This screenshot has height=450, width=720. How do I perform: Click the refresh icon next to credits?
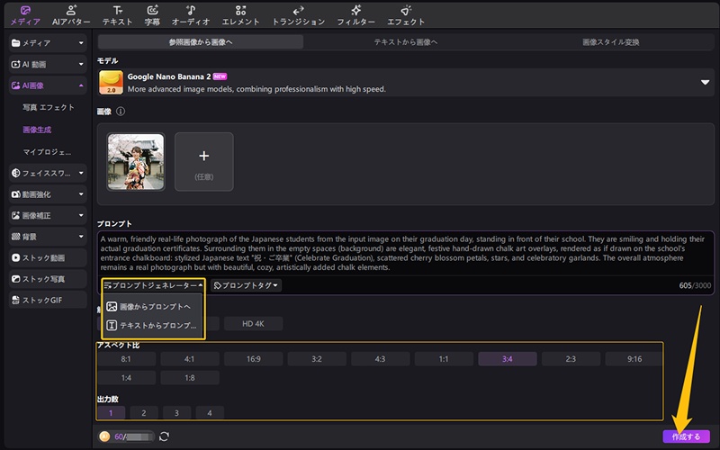pyautogui.click(x=164, y=436)
